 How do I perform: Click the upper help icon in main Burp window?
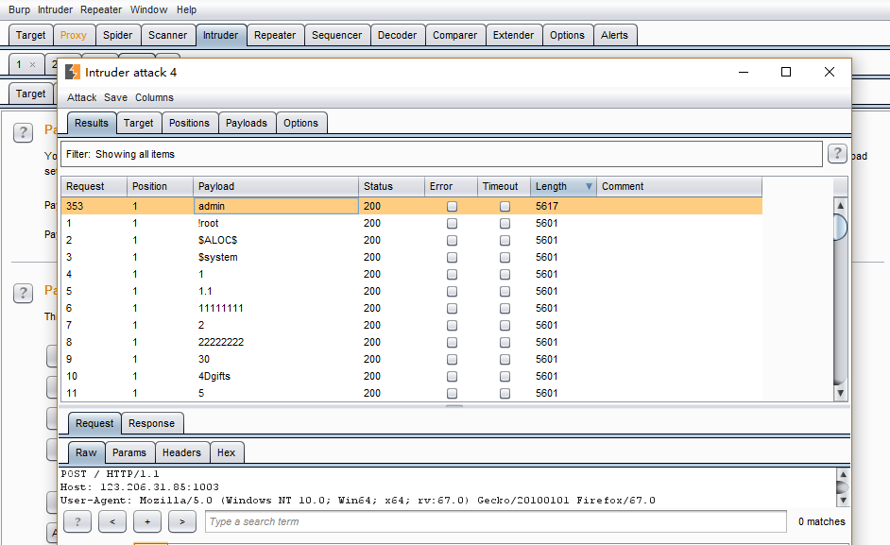pos(24,133)
